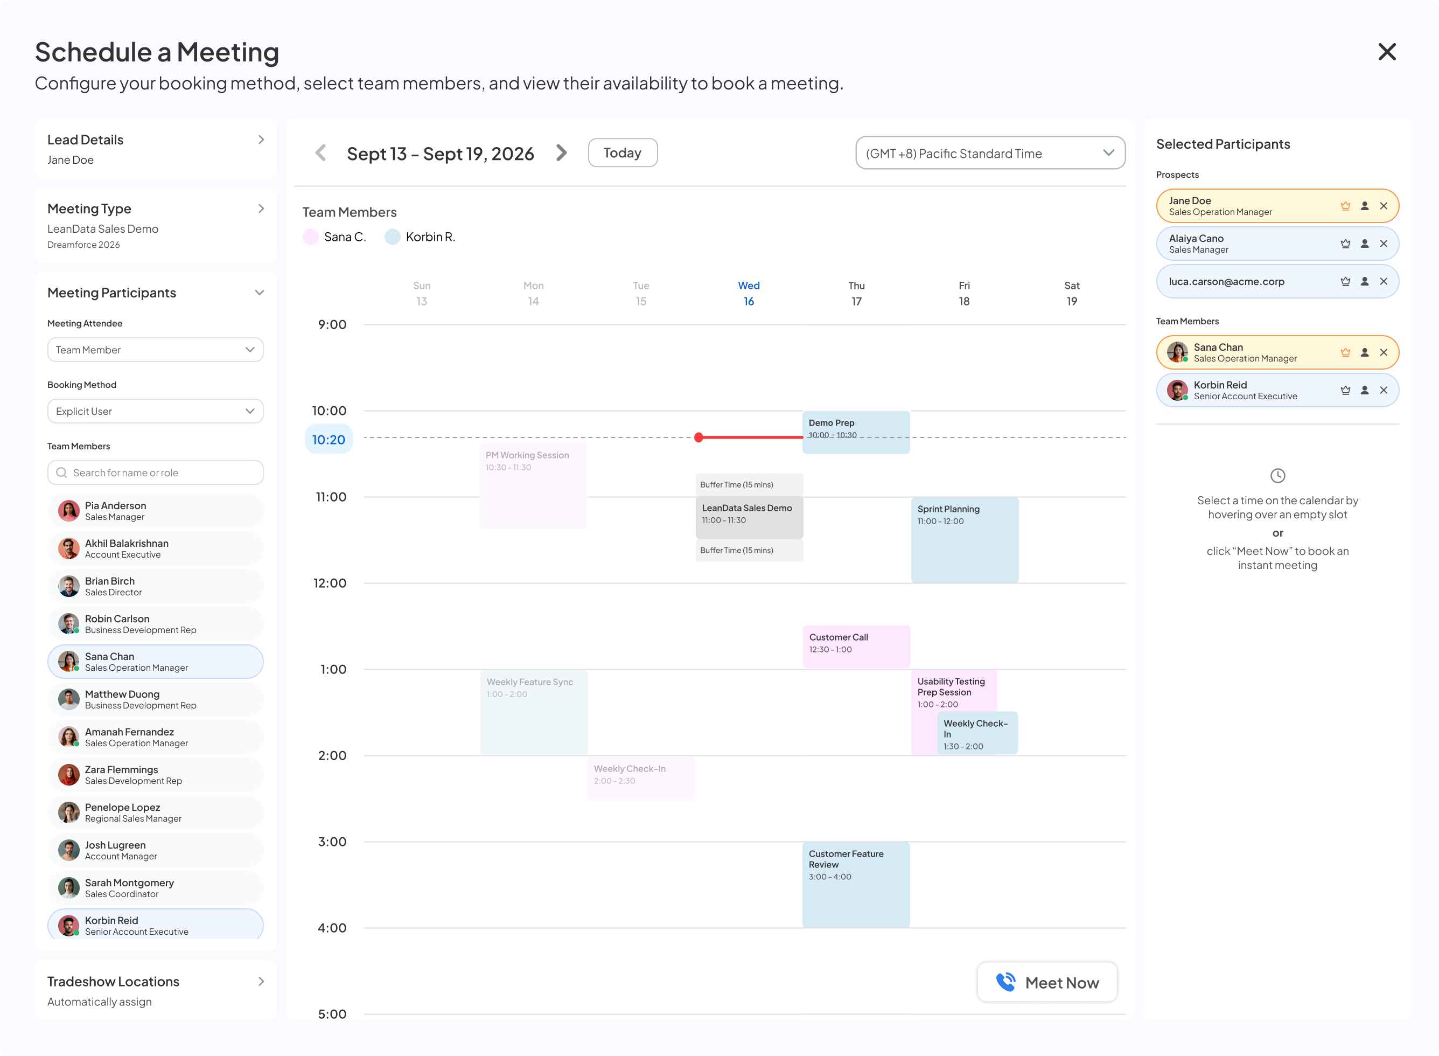Viewport: 1439px width, 1056px height.
Task: Click crown icon for Sana Chan
Action: [1345, 352]
